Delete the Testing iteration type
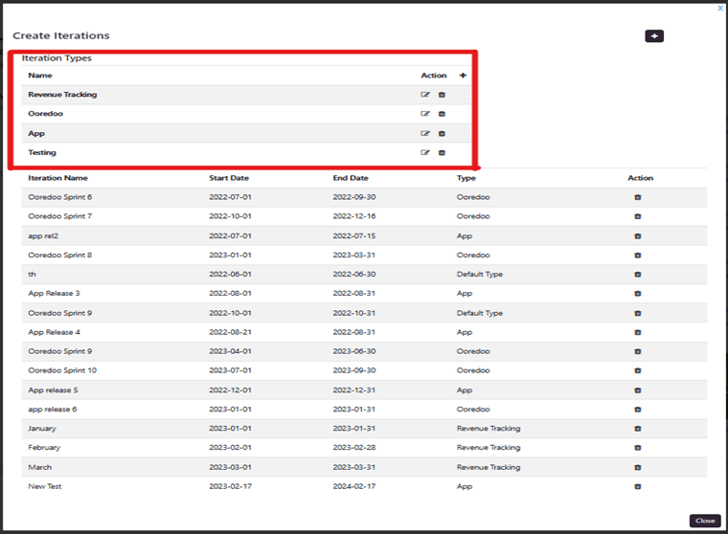Image resolution: width=728 pixels, height=534 pixels. [442, 152]
